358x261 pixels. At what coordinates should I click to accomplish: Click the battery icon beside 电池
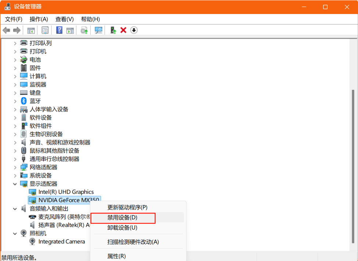pos(23,60)
